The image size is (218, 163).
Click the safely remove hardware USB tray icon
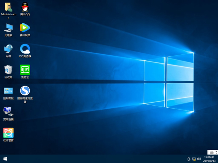[189, 159]
